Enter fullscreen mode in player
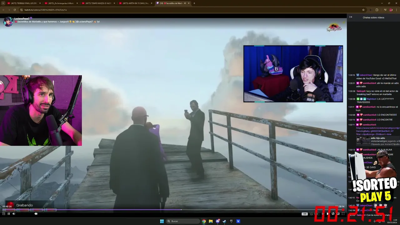The width and height of the screenshot is (400, 225). point(343,214)
